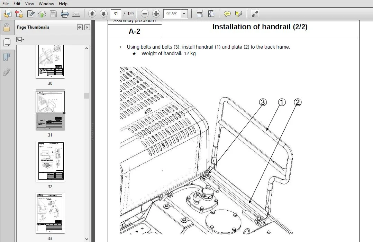Open thumbnails options dropdown menu
The width and height of the screenshot is (373, 242).
point(20,40)
